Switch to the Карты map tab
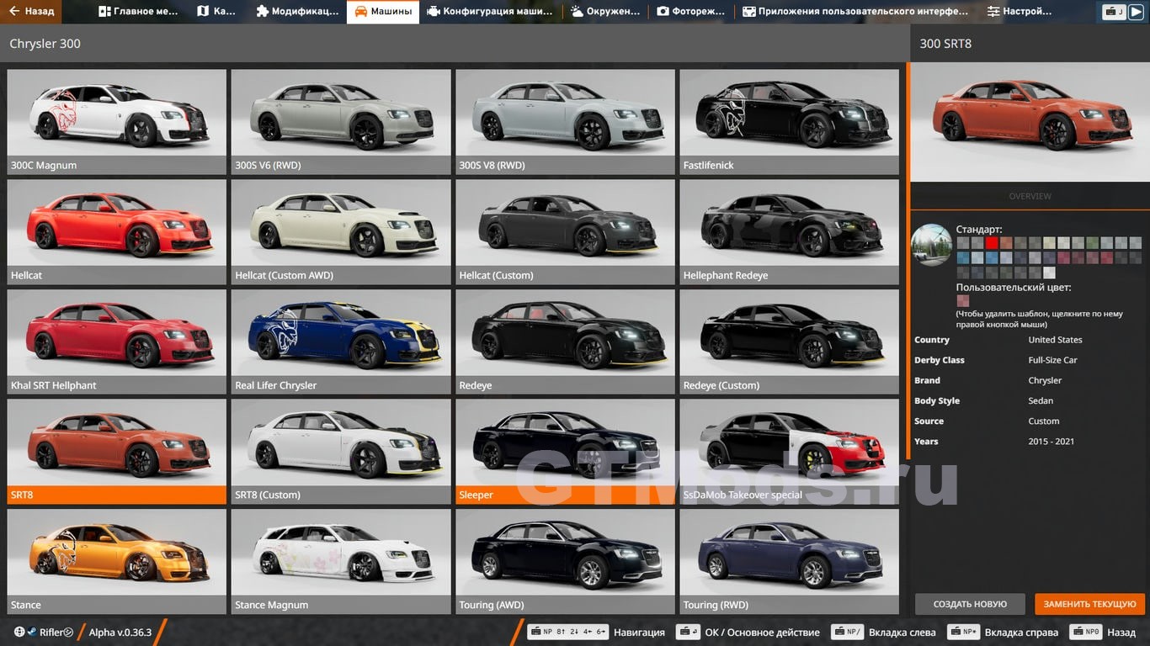The height and width of the screenshot is (646, 1150). point(216,12)
